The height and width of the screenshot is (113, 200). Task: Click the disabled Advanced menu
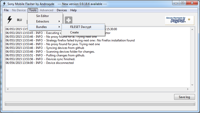(x=46, y=10)
